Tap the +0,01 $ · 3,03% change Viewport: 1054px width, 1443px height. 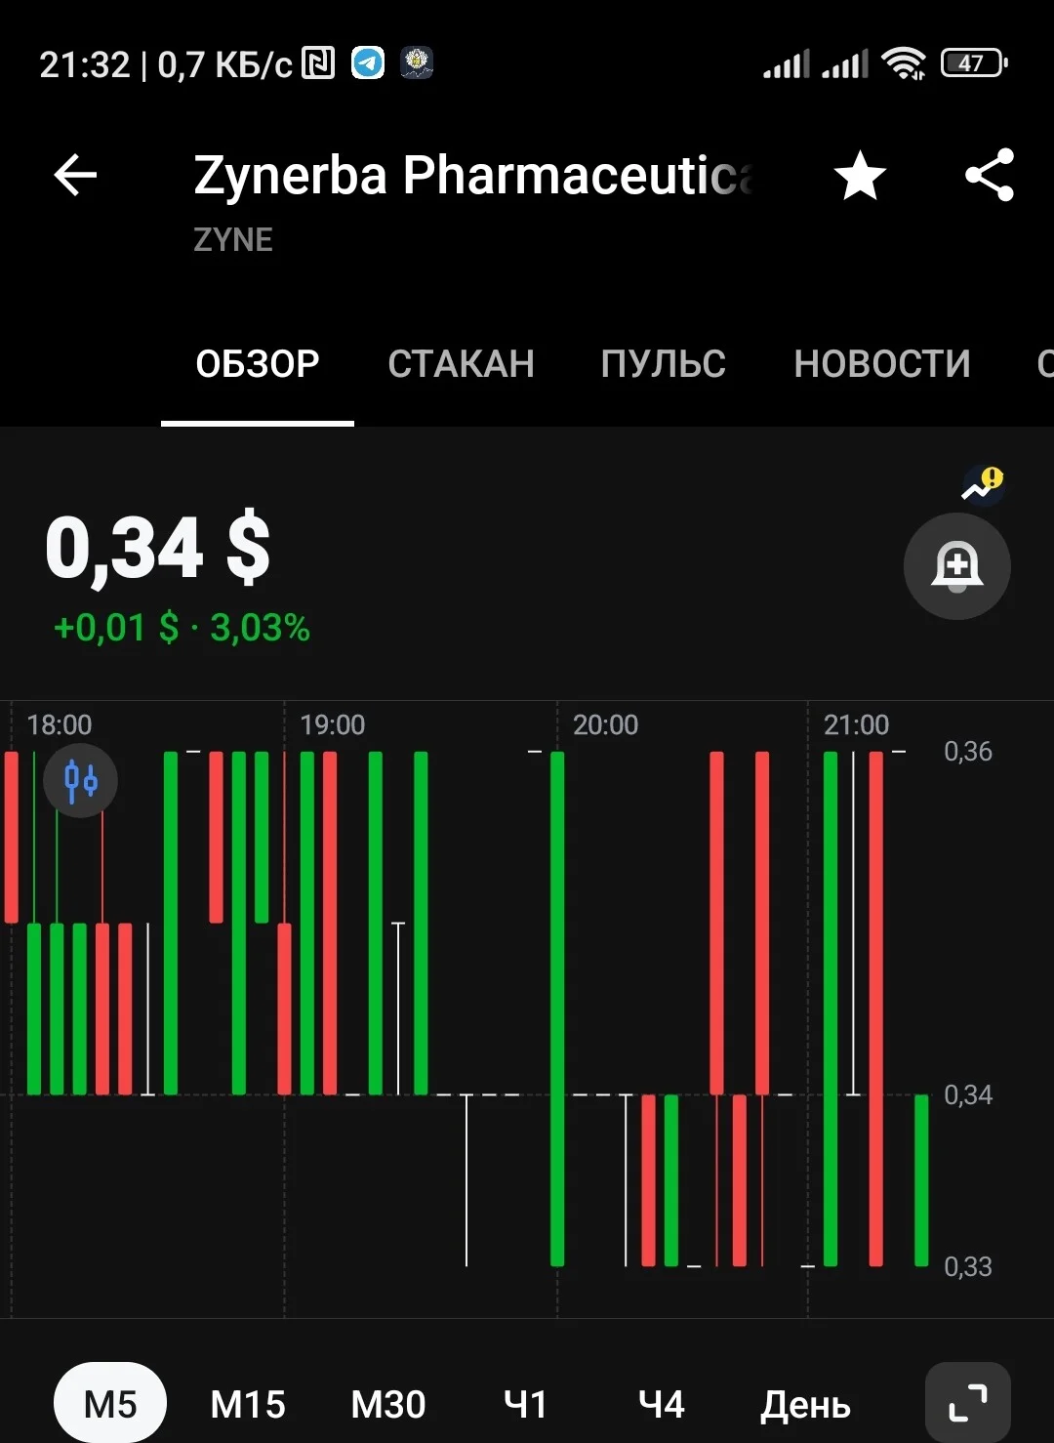(182, 628)
